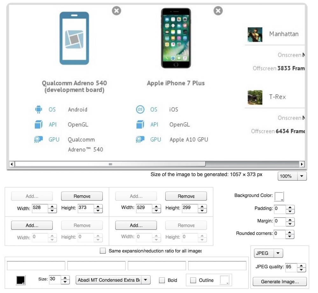Click the blue Qualcomm development board phone image
The width and height of the screenshot is (318, 293).
tap(74, 38)
